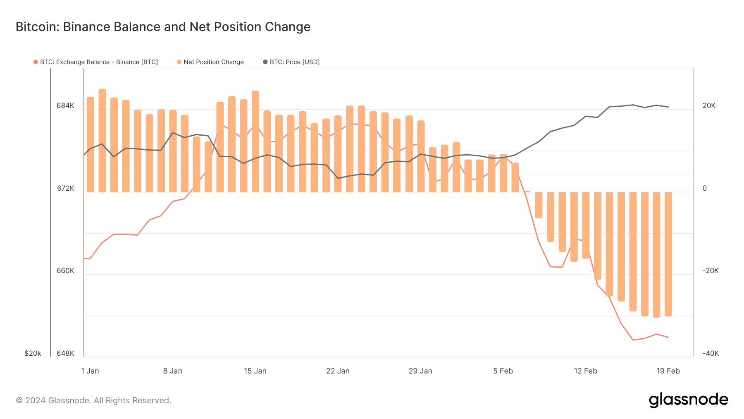This screenshot has height=419, width=744.
Task: Click the 1 Jan axis label
Action: click(x=90, y=371)
